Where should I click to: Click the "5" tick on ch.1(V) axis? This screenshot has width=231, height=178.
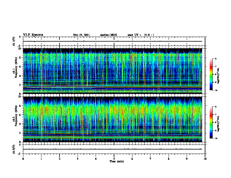20,37
